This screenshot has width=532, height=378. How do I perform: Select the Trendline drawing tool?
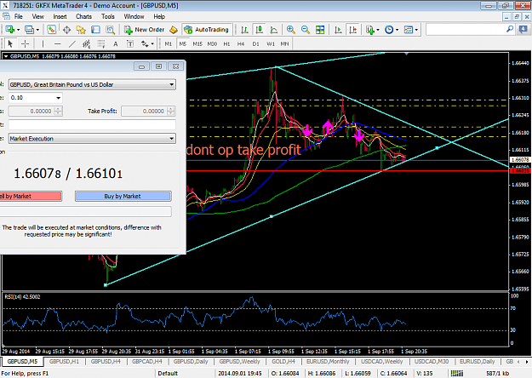(72, 43)
